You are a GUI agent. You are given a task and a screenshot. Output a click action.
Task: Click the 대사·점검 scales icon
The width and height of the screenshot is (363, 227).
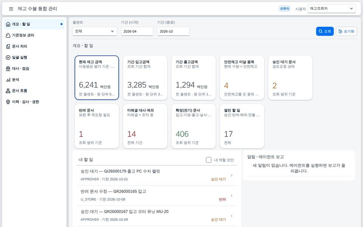point(8,68)
